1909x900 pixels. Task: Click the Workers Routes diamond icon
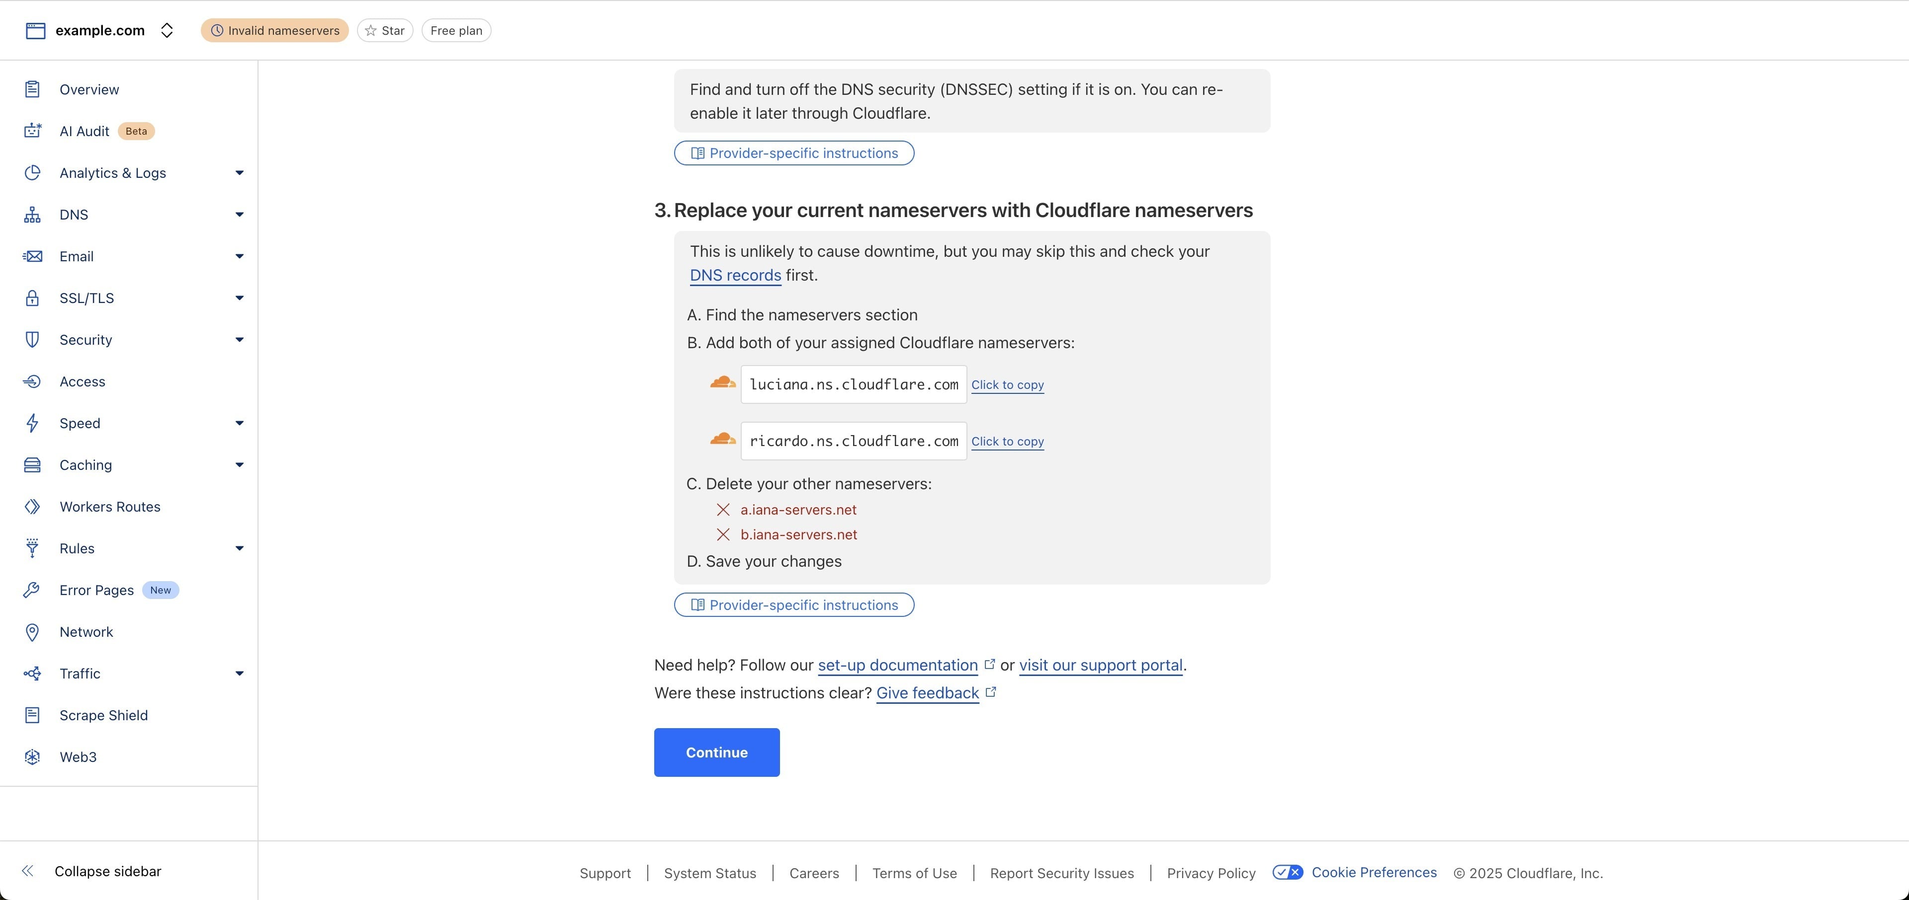pos(32,507)
